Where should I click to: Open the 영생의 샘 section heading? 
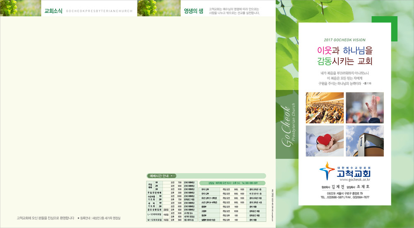(x=193, y=11)
